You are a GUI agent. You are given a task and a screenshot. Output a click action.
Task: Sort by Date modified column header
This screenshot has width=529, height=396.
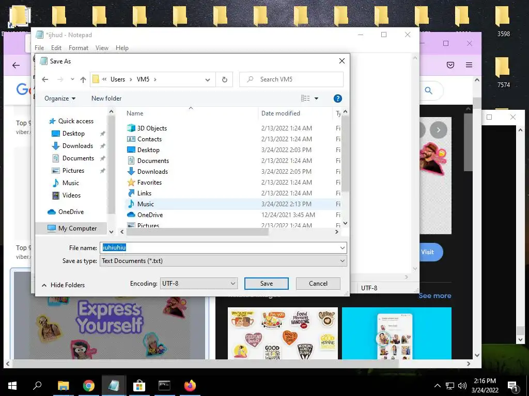tap(281, 113)
